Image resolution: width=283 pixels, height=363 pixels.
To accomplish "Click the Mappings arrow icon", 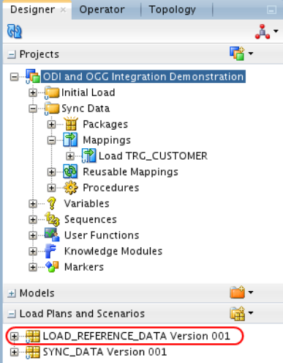I will tap(70, 139).
